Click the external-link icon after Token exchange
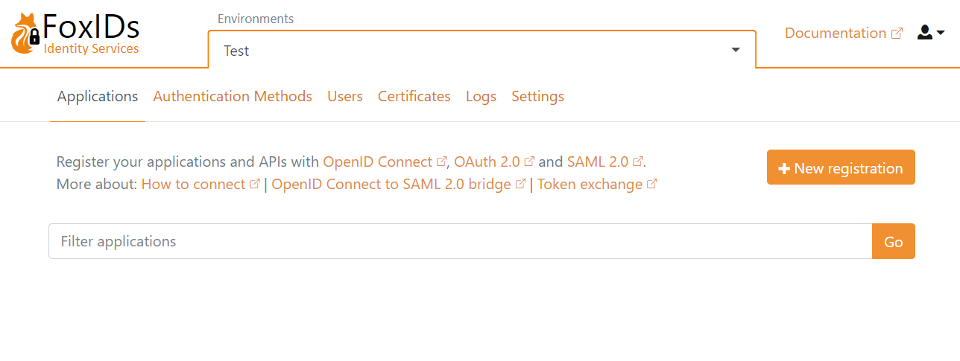 (x=652, y=184)
